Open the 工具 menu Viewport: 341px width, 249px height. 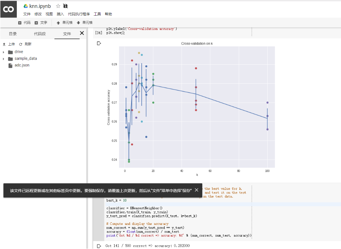point(97,14)
